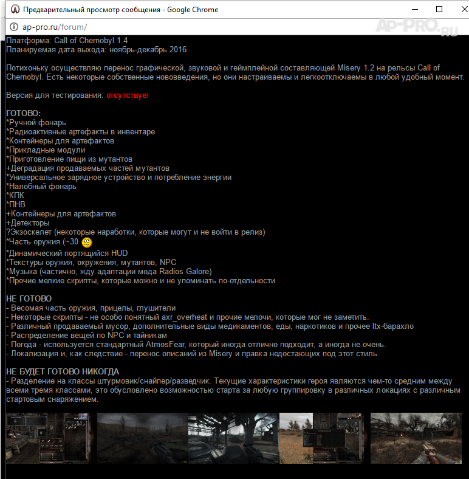Image resolution: width=469 pixels, height=479 pixels.
Task: Click the '?Экзоскелет' line
Action: (135, 232)
